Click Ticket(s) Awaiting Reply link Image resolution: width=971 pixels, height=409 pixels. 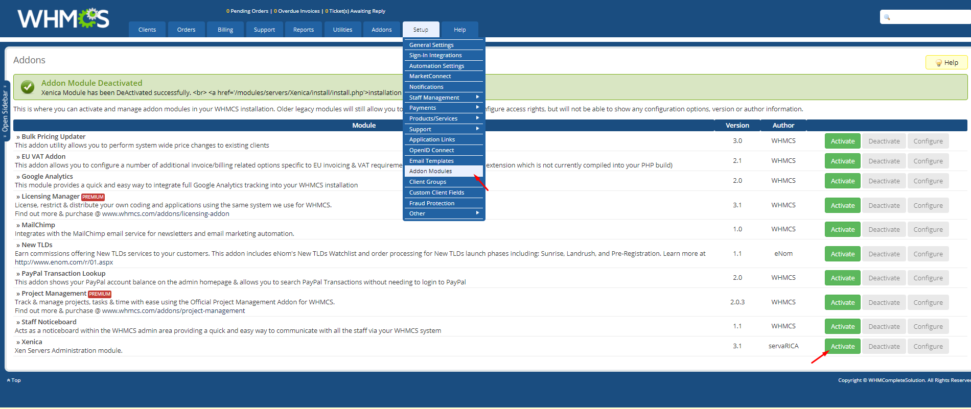[x=355, y=11]
